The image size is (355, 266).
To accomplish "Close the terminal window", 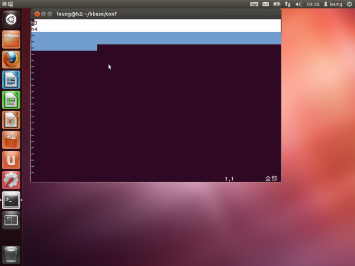I will coord(37,14).
